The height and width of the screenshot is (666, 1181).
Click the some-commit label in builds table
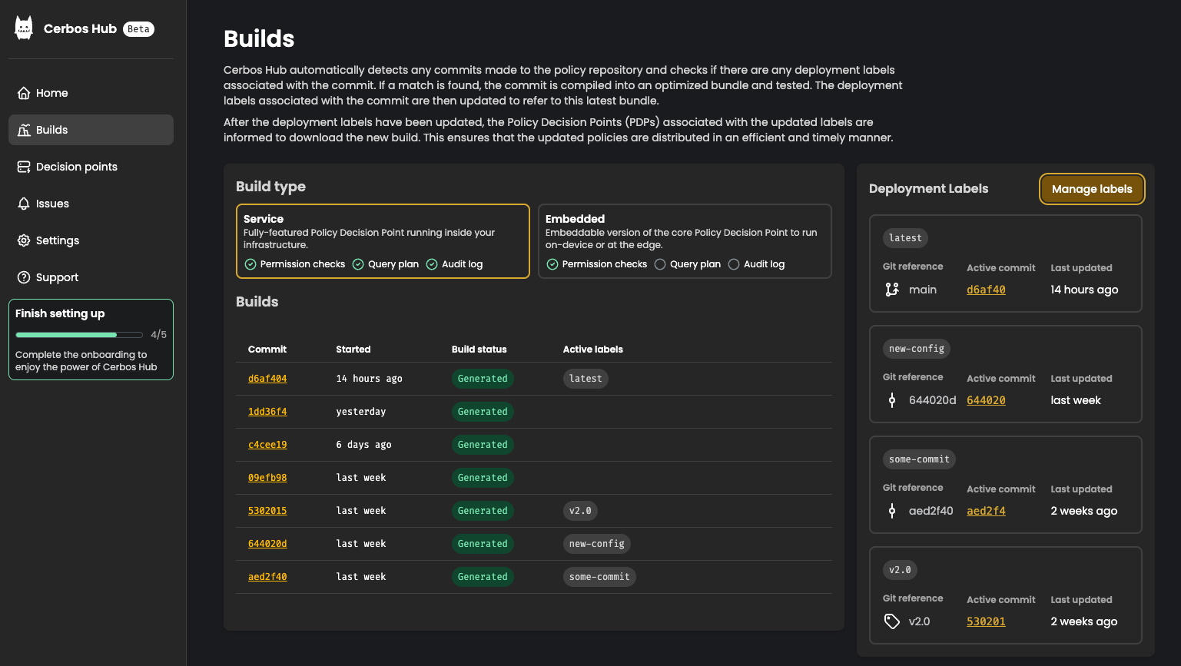coord(599,577)
